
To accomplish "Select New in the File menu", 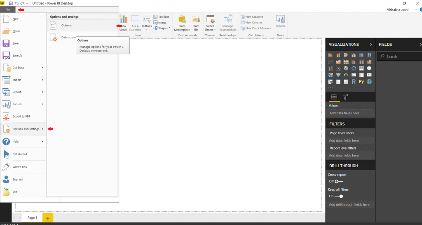I will [23, 19].
